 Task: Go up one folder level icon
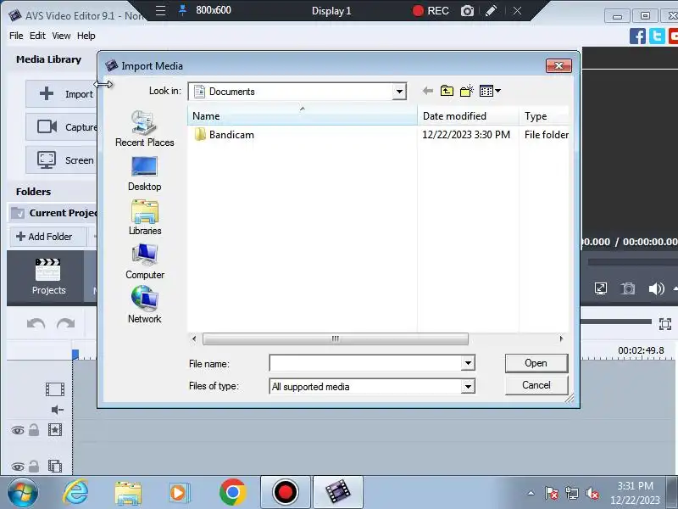447,91
